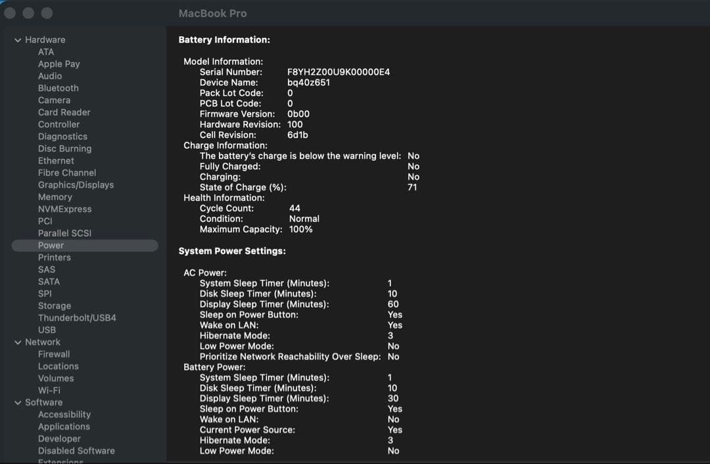Viewport: 710px width, 464px height.
Task: View the Storage report
Action: [x=55, y=306]
